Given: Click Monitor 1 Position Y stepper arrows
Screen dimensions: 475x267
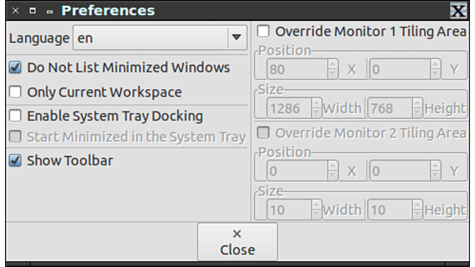Looking at the screenshot, I should pos(435,69).
